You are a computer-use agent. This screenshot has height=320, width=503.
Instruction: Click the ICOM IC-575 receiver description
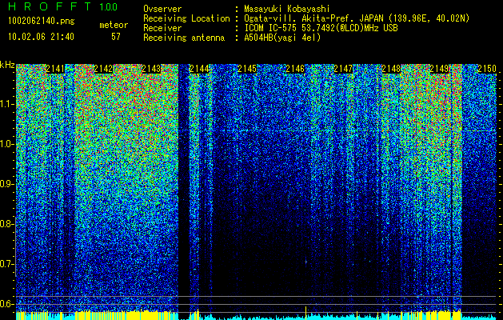pyautogui.click(x=321, y=28)
